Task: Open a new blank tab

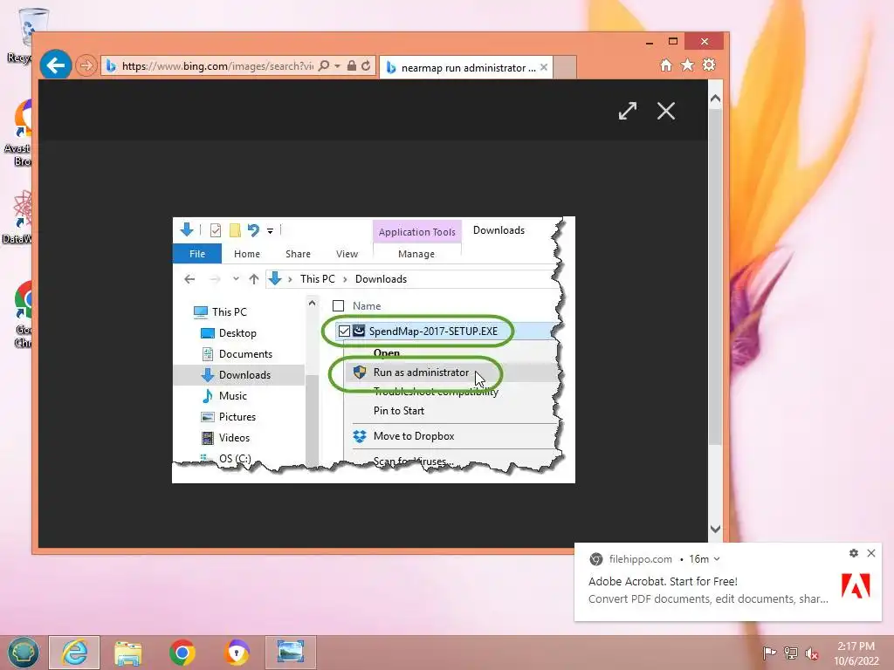Action: pyautogui.click(x=565, y=68)
